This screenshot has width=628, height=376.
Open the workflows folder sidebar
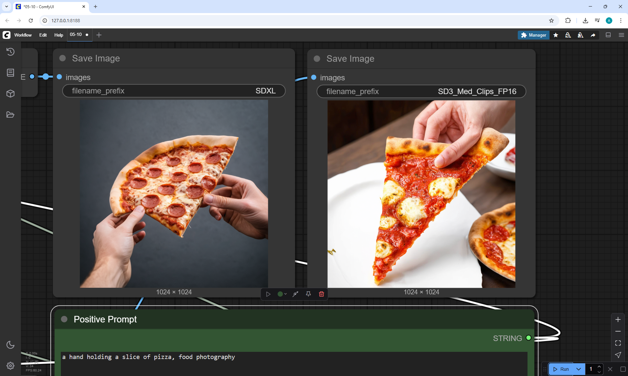pos(10,115)
